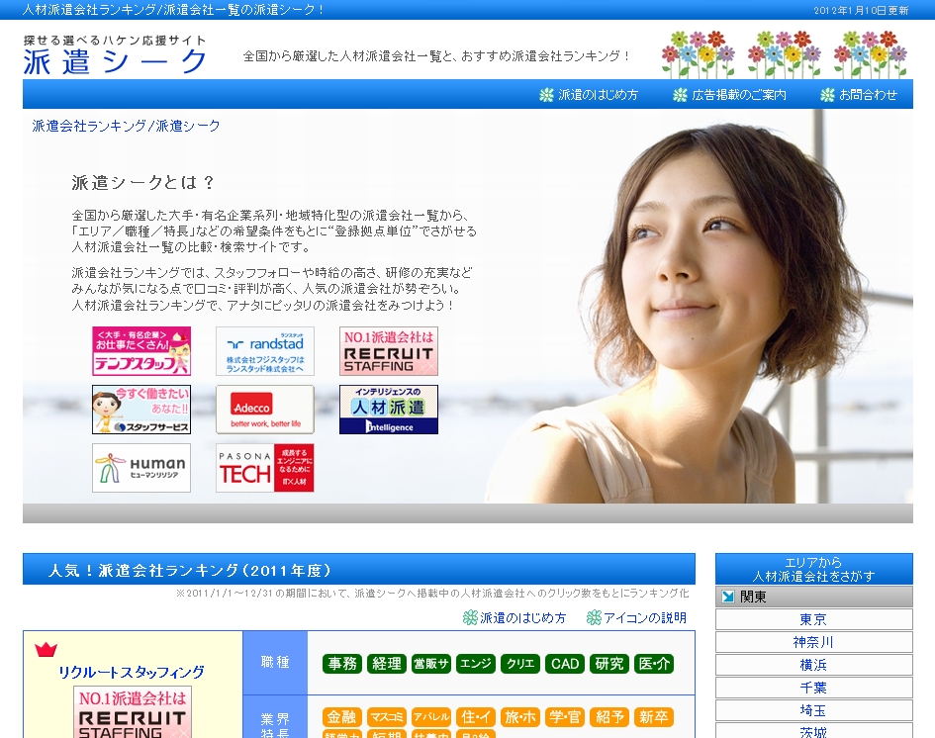
Task: Click the 人気！派遣会社ランキング（2011年度） heading
Action: pos(190,571)
